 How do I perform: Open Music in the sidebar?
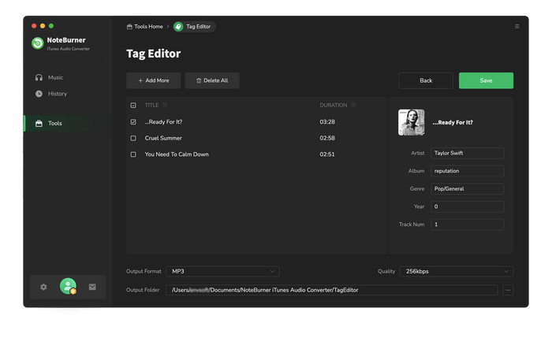(x=56, y=77)
